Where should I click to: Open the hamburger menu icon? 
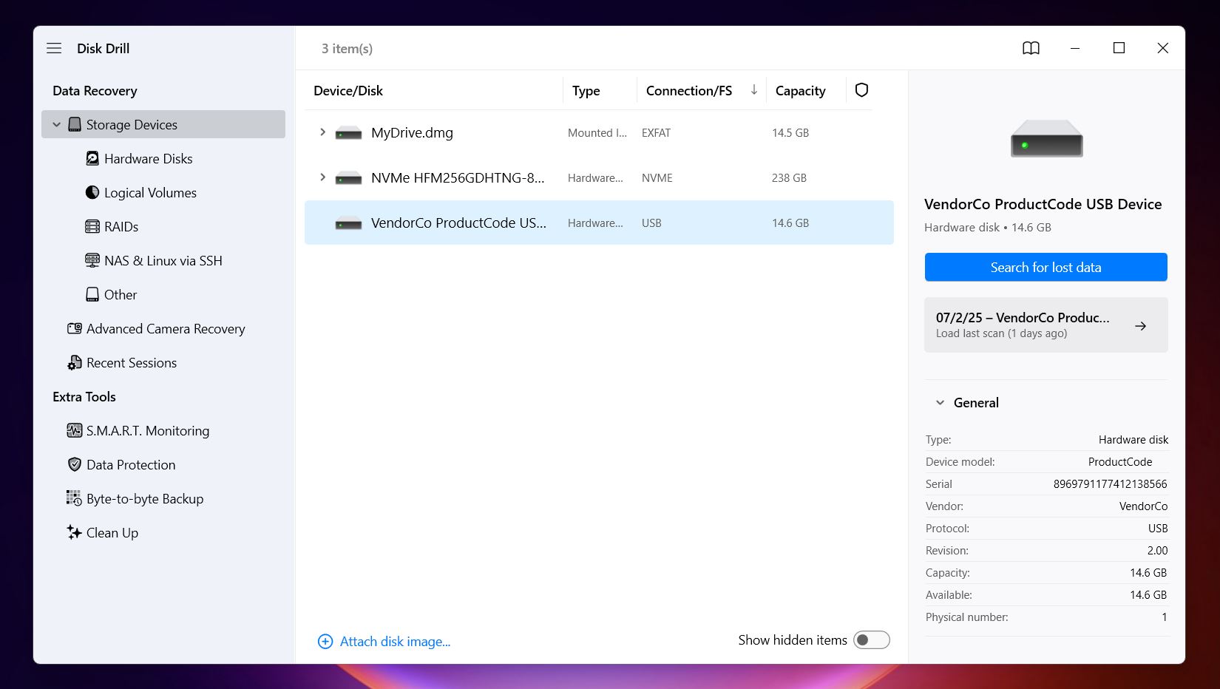coord(54,48)
